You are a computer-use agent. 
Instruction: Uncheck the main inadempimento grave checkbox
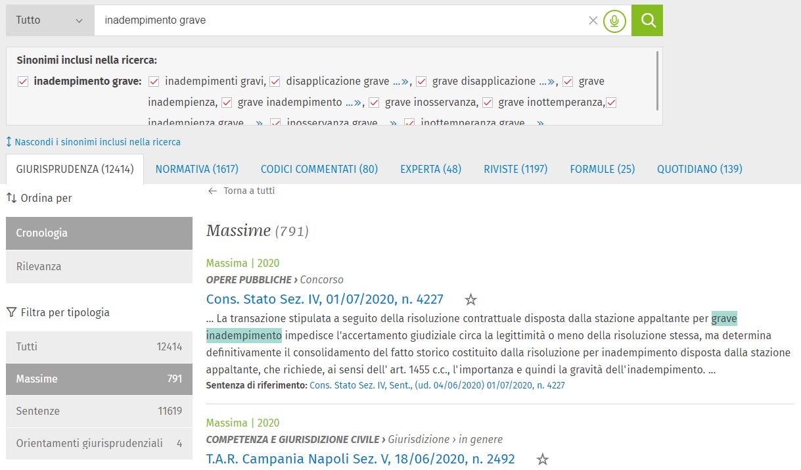pos(23,82)
